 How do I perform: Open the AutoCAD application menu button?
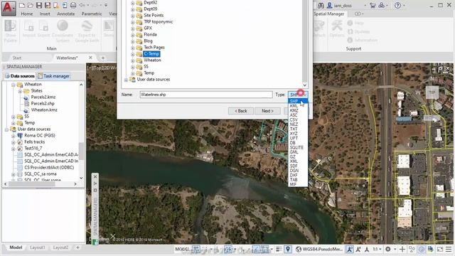tap(9, 8)
